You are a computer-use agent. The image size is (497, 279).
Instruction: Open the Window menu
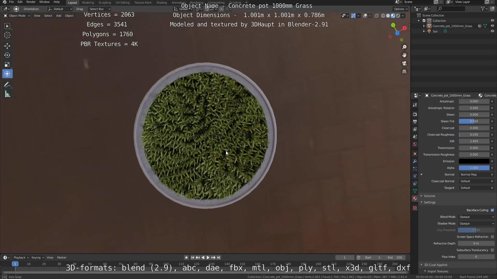coord(44,2)
